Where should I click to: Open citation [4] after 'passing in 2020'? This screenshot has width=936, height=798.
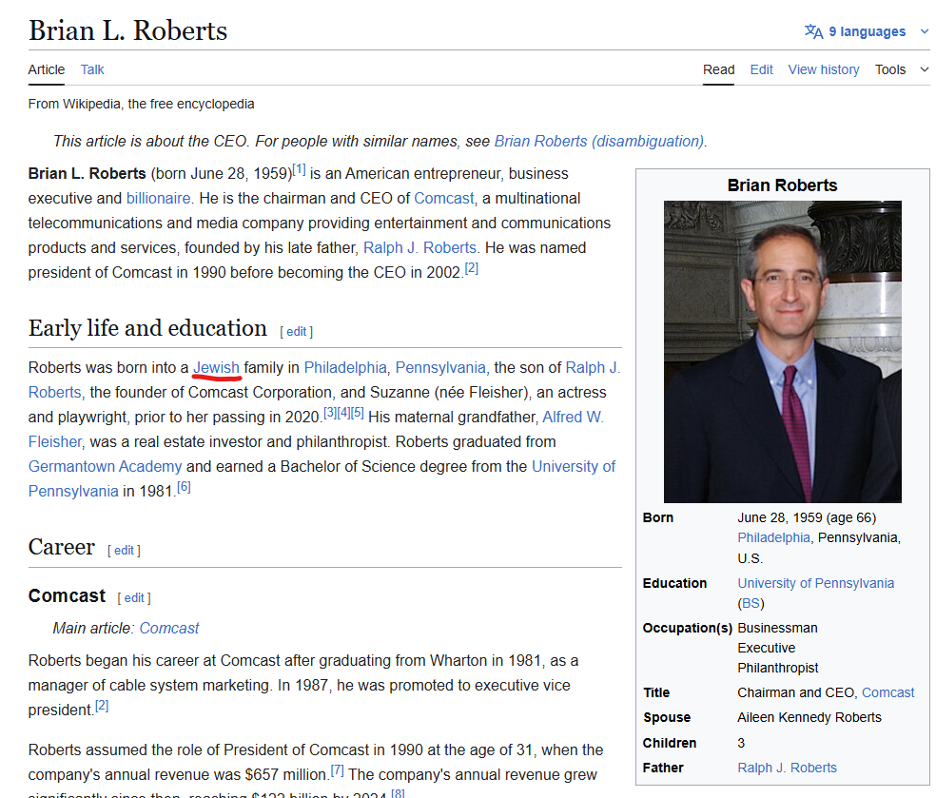(343, 413)
